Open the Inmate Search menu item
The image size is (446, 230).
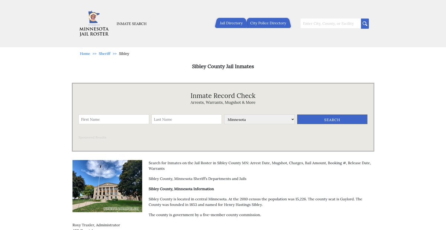coord(132,24)
